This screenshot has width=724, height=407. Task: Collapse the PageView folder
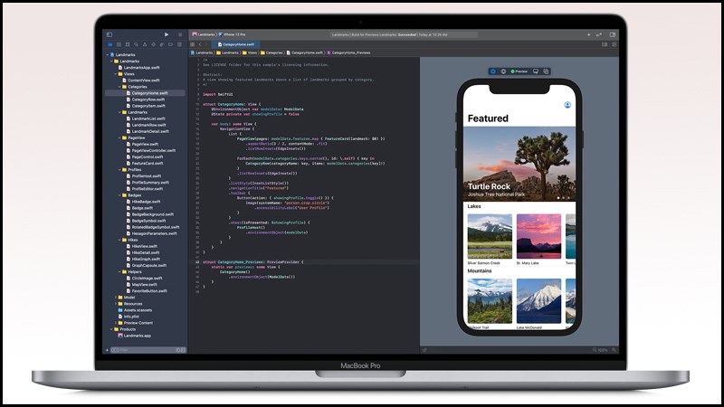pos(119,138)
